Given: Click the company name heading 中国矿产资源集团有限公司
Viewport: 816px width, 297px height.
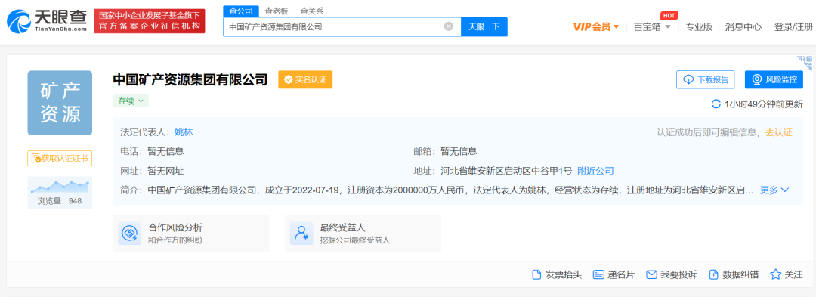Looking at the screenshot, I should point(190,79).
